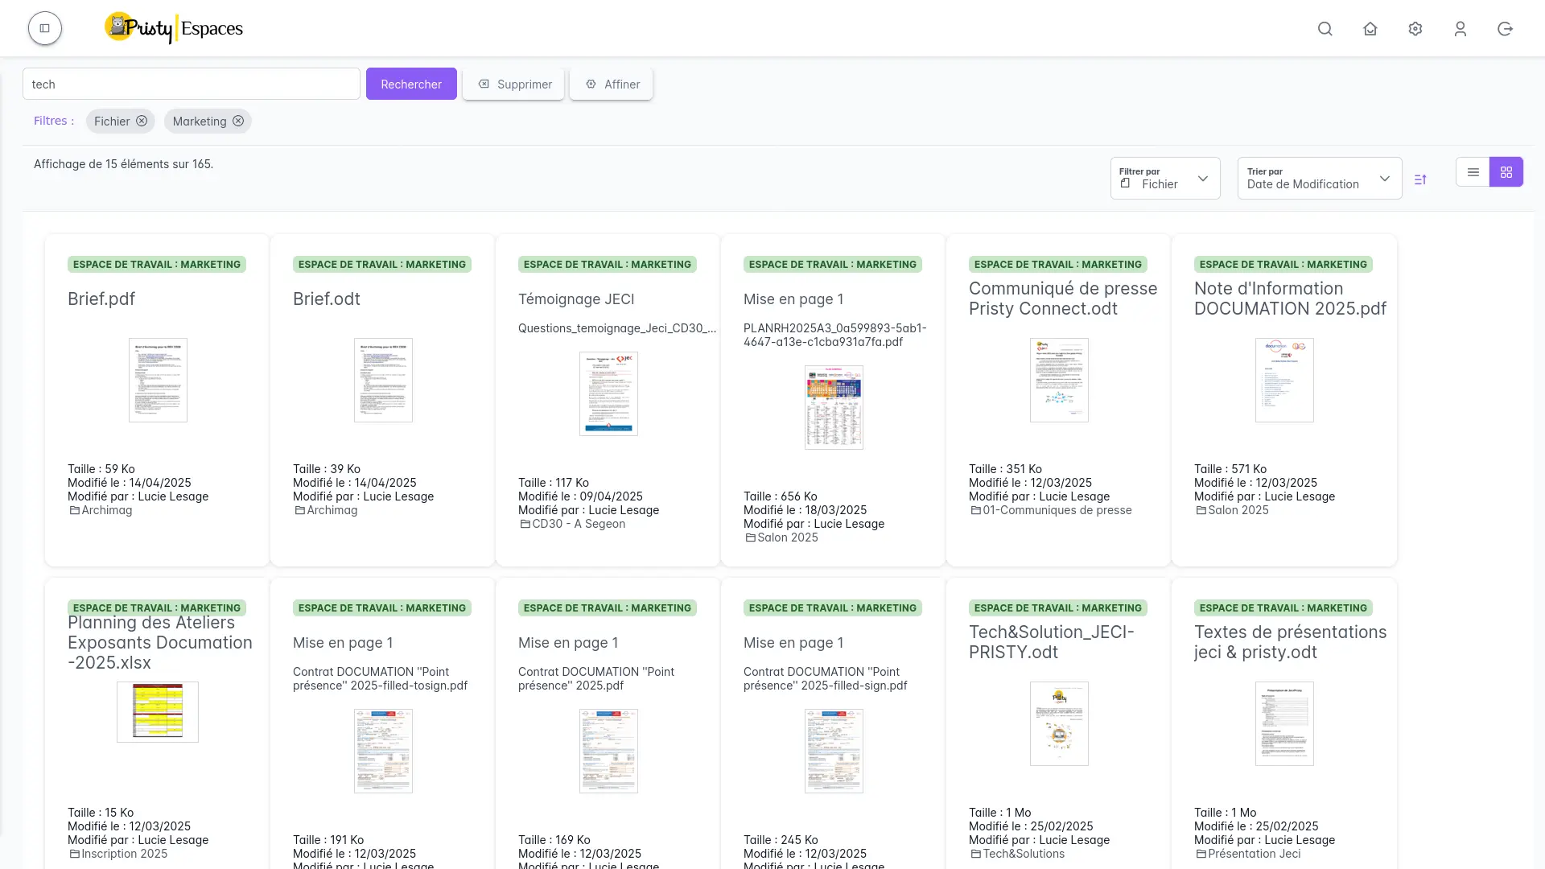Open the Filtrer par Fichier dropdown
The height and width of the screenshot is (869, 1545).
pos(1165,178)
